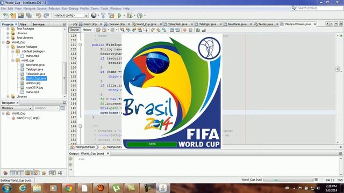Toggle show non-public members filter in Navigator
This screenshot has width=344, height=193.
click(x=28, y=173)
